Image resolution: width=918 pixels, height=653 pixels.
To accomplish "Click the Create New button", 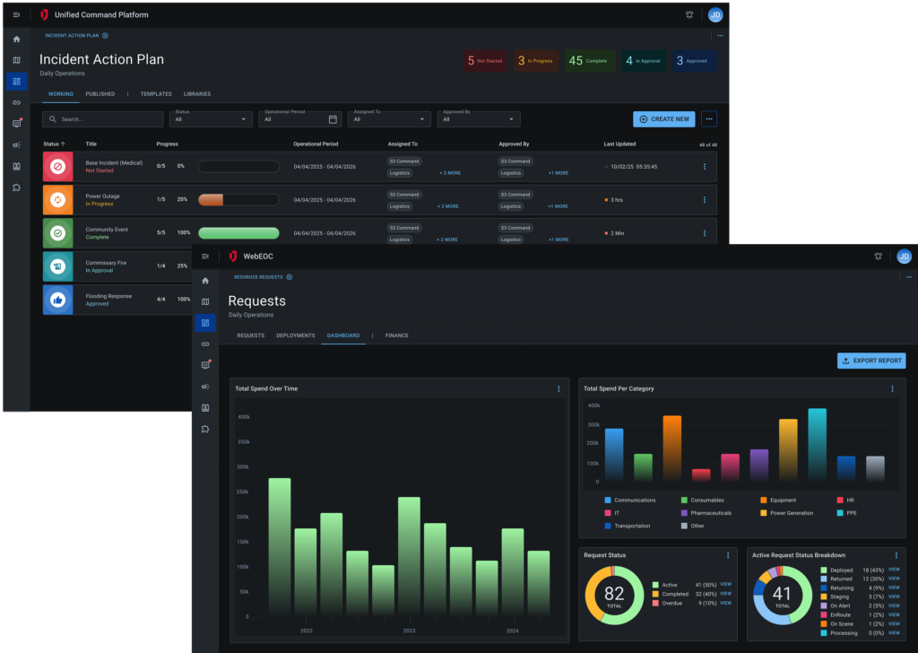I will [664, 119].
